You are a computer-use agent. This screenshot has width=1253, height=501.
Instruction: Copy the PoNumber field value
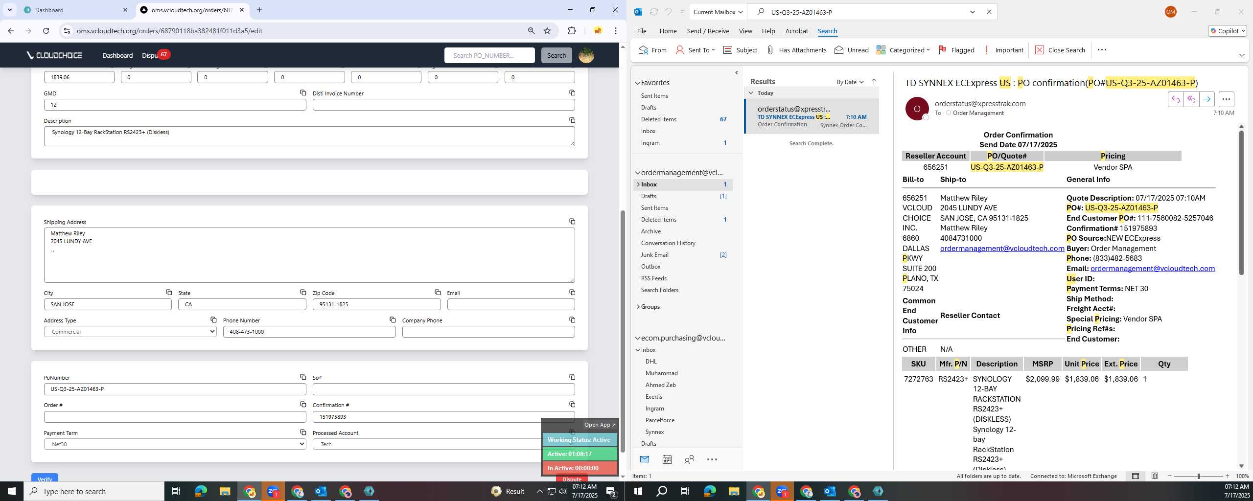[x=303, y=377]
